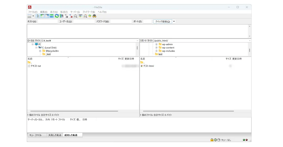Click the remote file list horizontal scrollbar
This screenshot has width=283, height=147.
(x=188, y=111)
